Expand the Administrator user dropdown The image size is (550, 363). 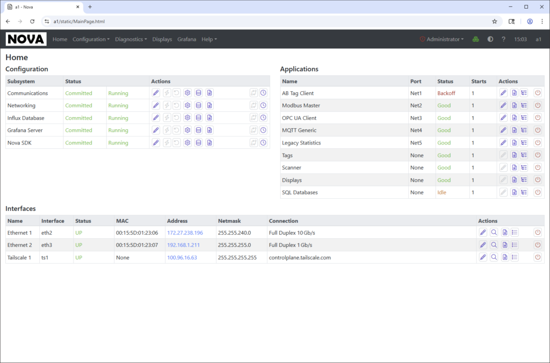pos(442,39)
